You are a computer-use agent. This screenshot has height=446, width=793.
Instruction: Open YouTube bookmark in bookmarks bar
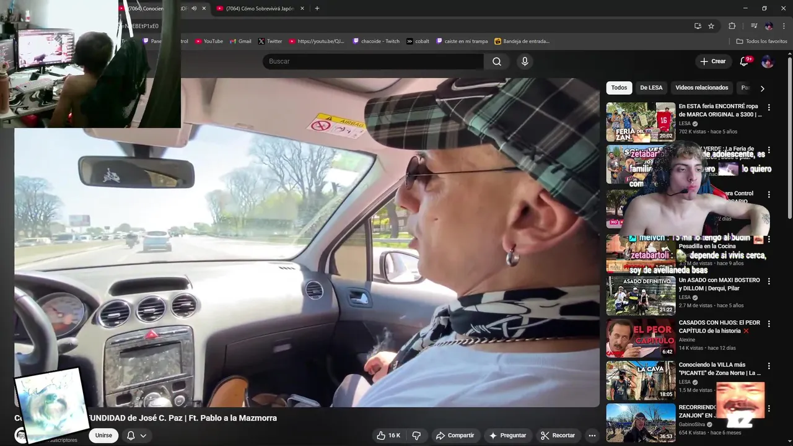click(209, 42)
